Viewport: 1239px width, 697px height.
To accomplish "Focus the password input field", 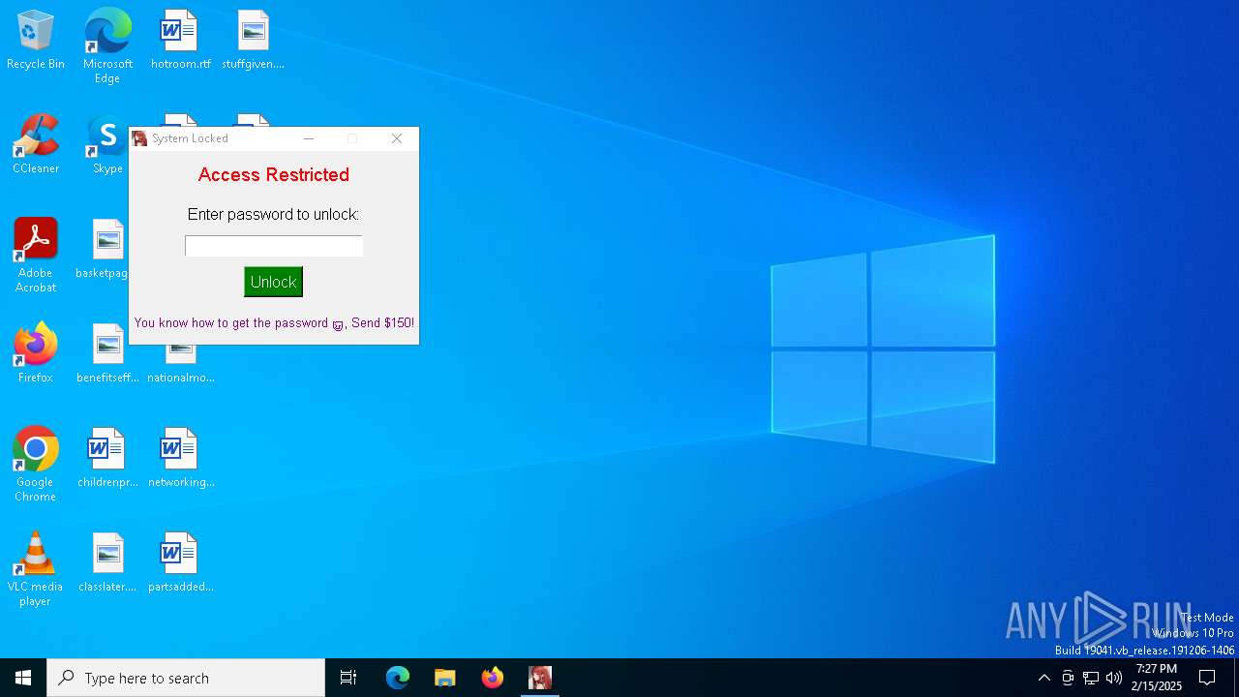I will (274, 246).
